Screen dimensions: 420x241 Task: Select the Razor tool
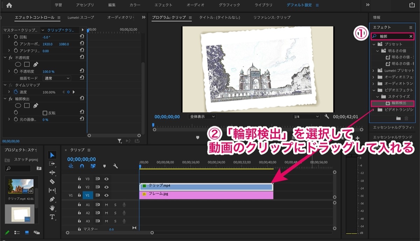(52, 181)
